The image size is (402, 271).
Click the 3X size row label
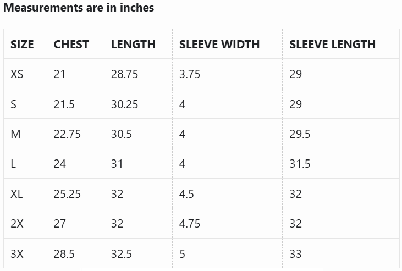click(x=17, y=254)
